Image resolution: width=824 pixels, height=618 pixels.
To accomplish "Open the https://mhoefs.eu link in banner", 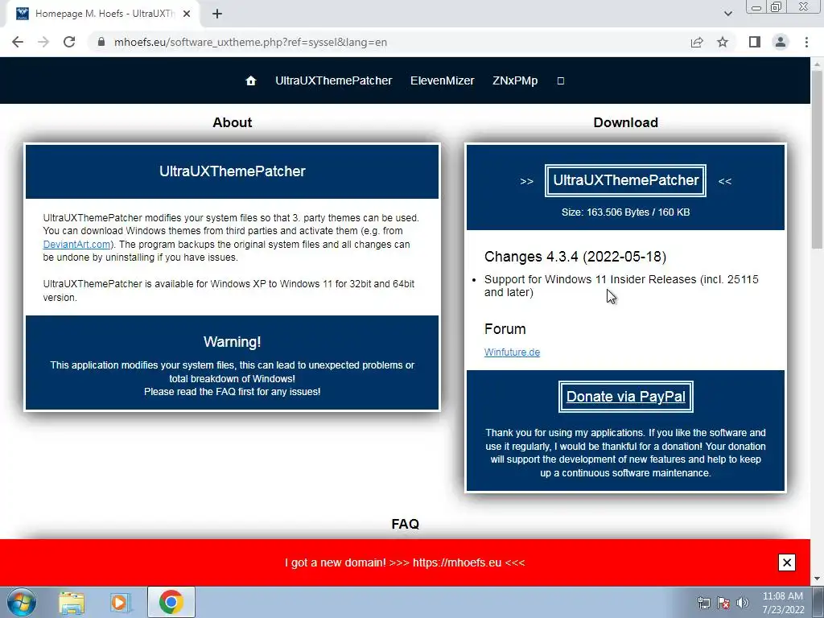I will point(457,562).
